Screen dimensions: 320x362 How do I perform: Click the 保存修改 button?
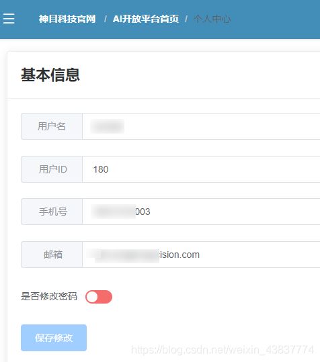point(54,338)
